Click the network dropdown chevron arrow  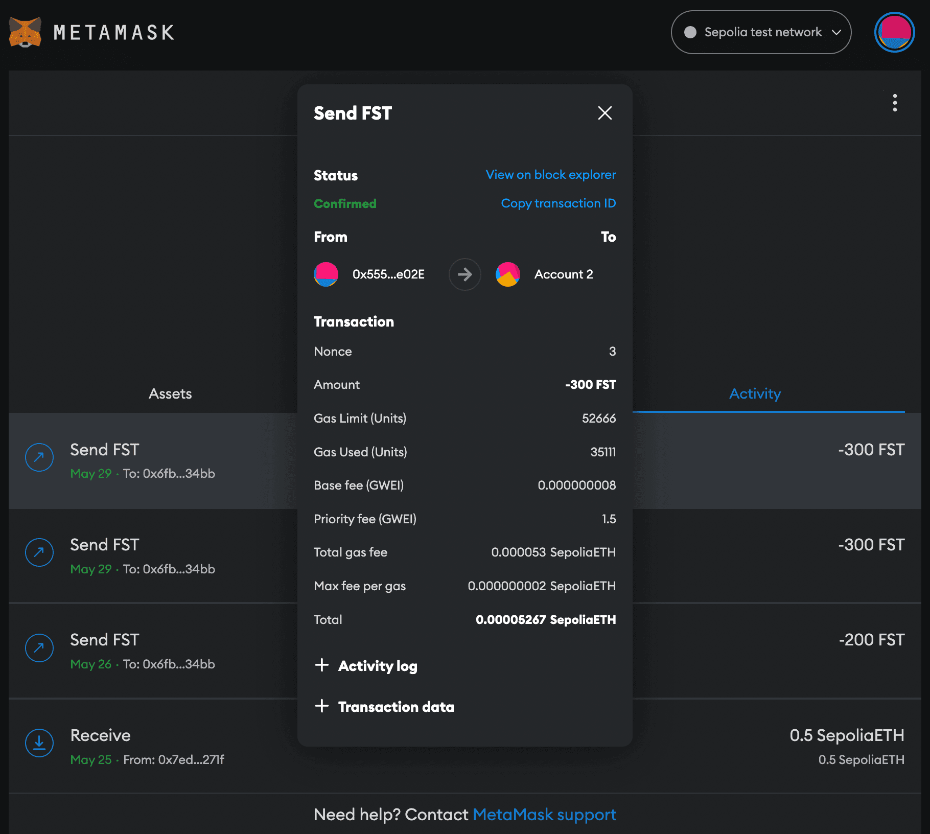click(x=836, y=32)
